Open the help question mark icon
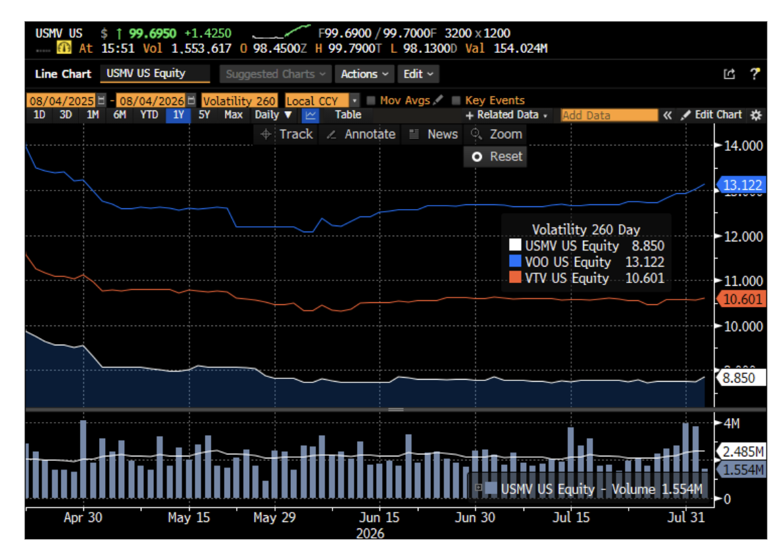 755,74
